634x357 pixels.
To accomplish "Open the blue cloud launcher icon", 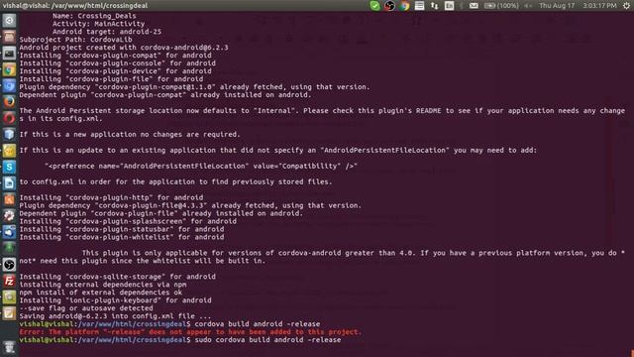I will [9, 231].
